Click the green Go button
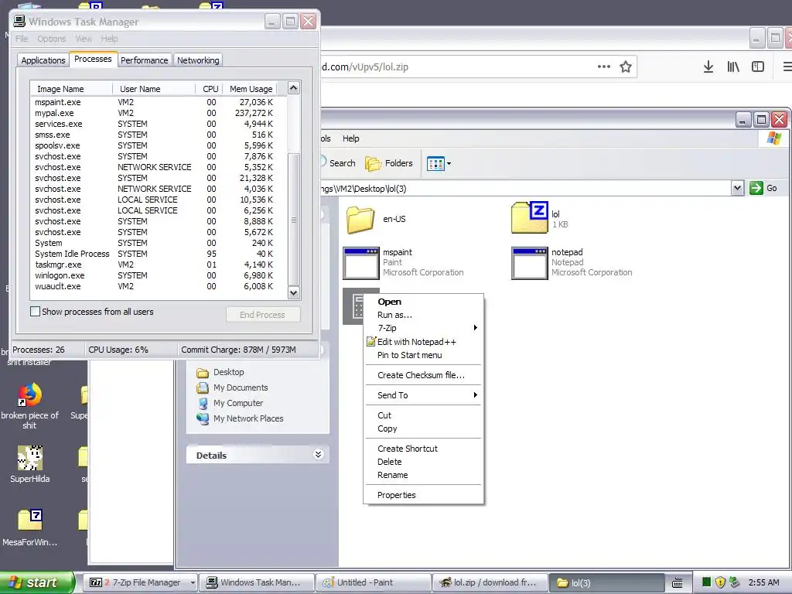 [x=763, y=188]
